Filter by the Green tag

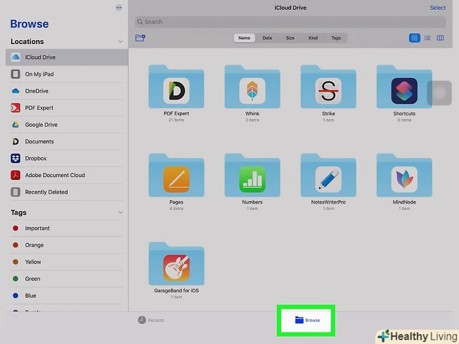(x=67, y=278)
